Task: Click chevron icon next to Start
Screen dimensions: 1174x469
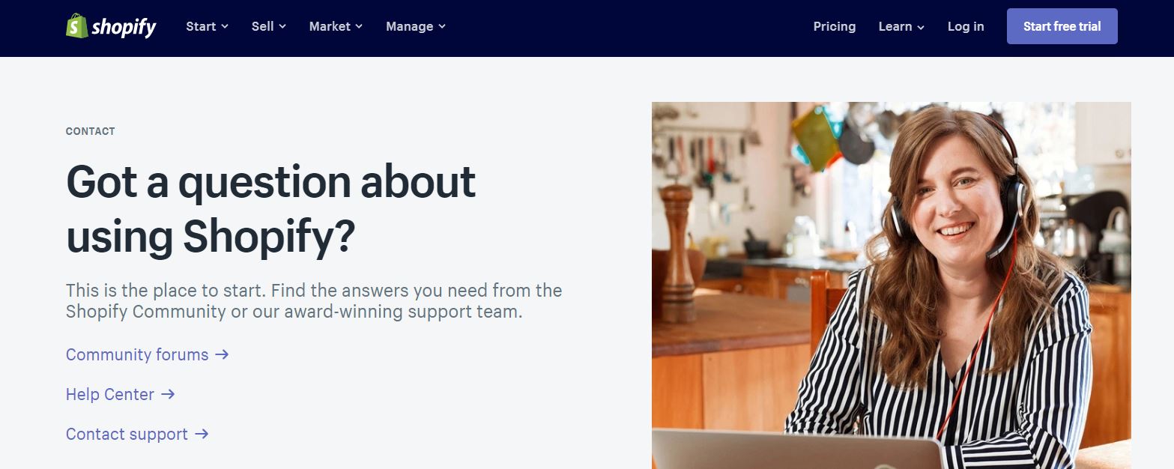Action: [225, 27]
